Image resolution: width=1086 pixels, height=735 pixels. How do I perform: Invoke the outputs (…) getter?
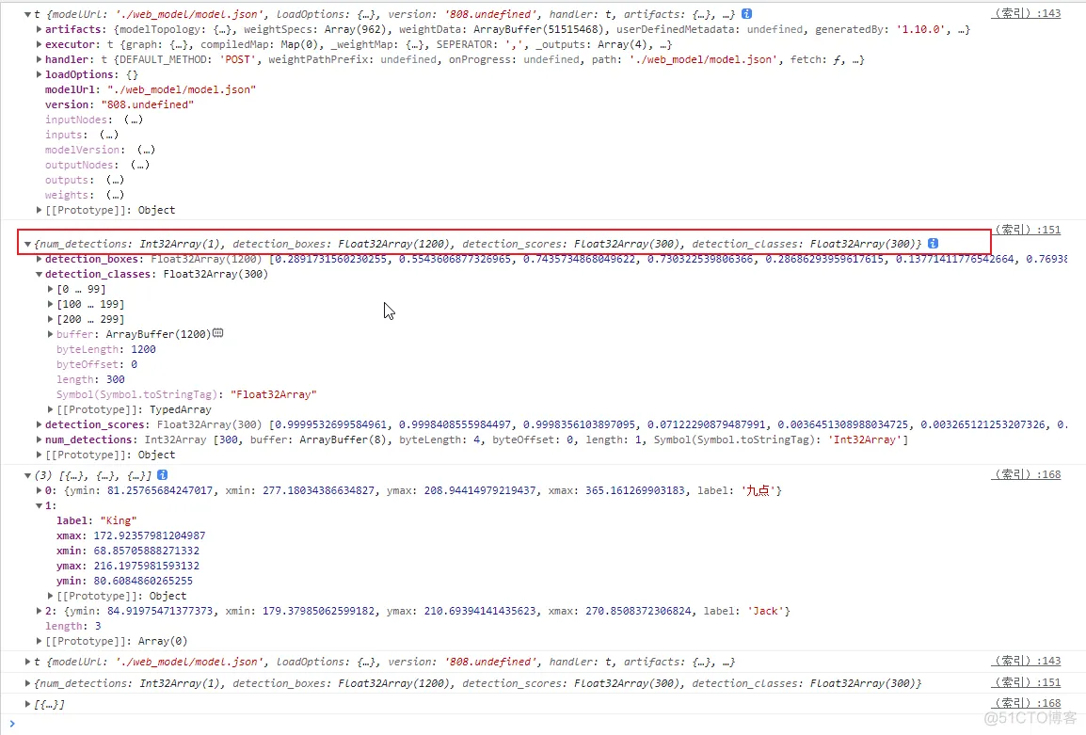[115, 180]
